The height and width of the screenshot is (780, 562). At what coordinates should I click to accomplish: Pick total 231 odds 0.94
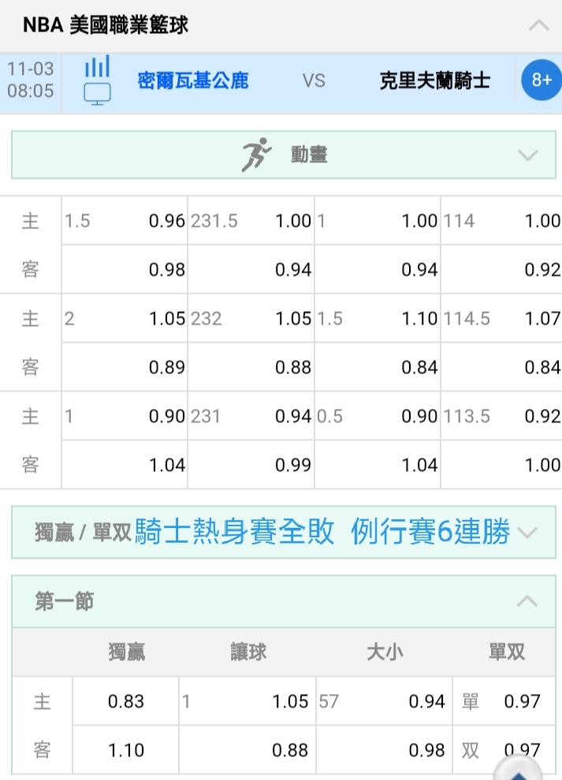(x=251, y=416)
